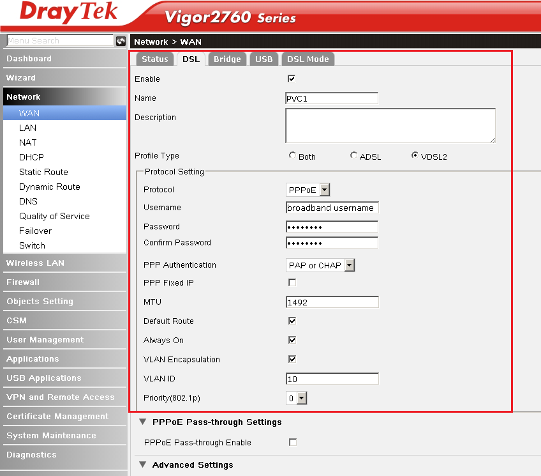Open the Priority(802.1p) dropdown
The height and width of the screenshot is (476, 541).
[297, 398]
